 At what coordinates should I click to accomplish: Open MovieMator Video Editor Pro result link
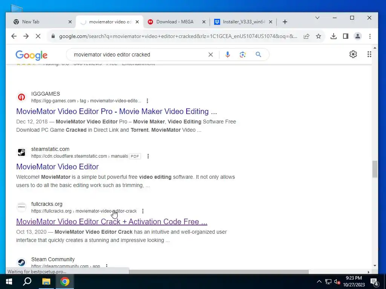point(116,111)
